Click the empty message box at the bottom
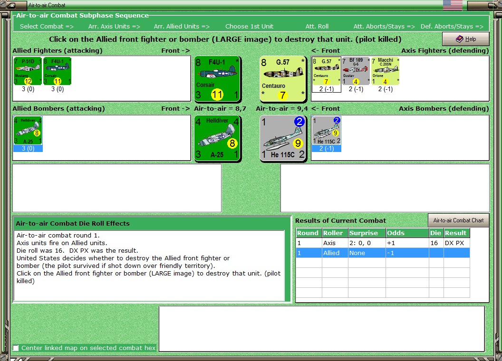Viewport: 502px width, 361px height. tap(322, 329)
